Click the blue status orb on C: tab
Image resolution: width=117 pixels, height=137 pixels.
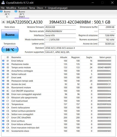(x=1, y=12)
